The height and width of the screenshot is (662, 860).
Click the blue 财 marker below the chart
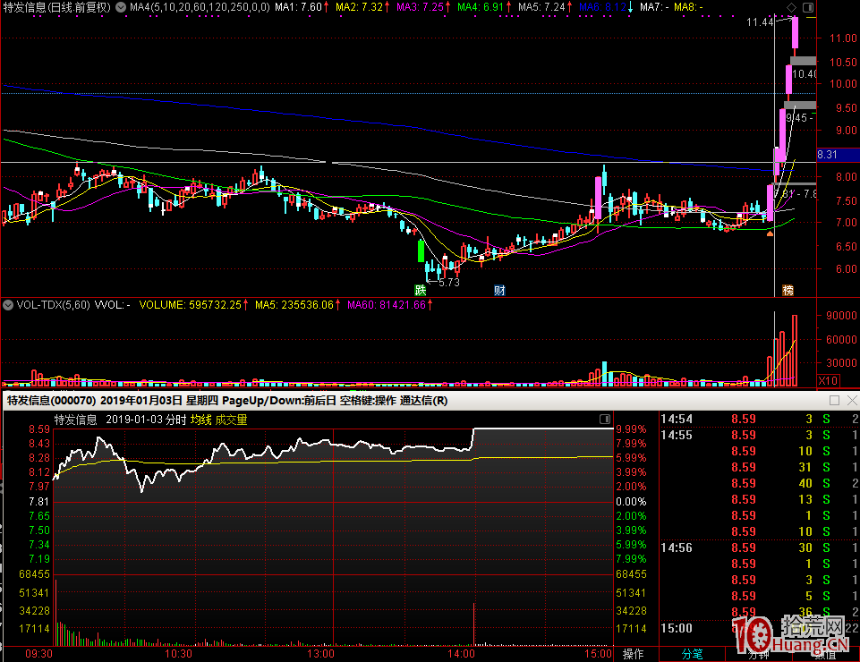point(499,290)
